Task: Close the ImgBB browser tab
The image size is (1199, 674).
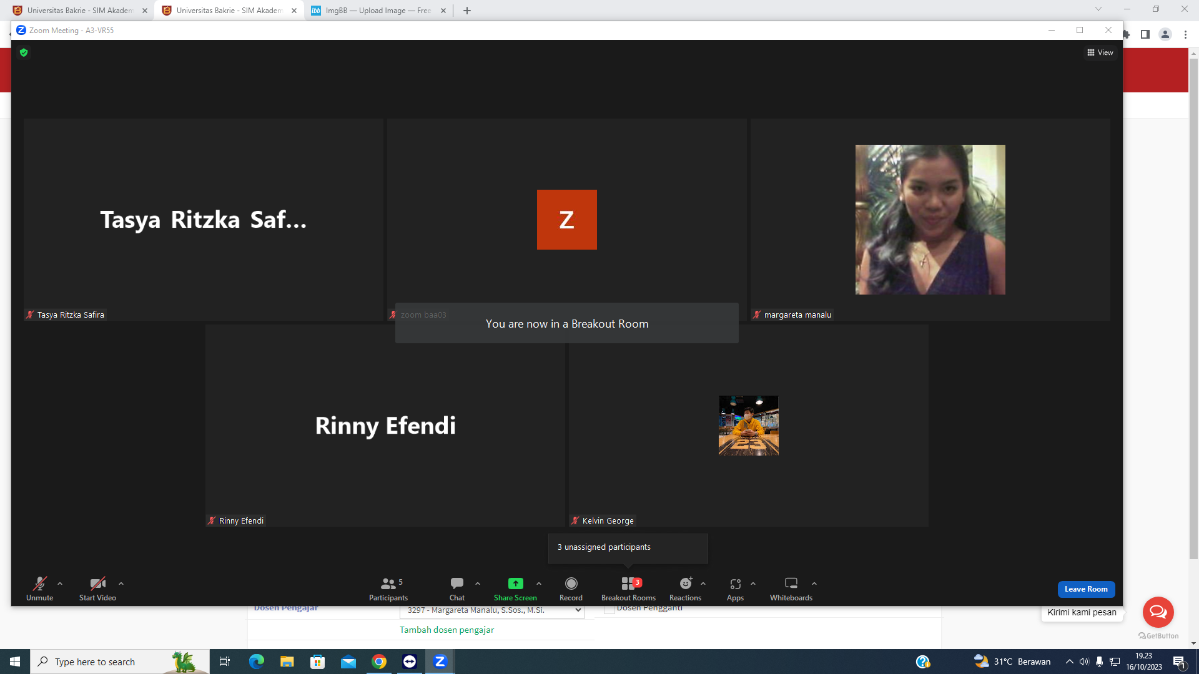Action: (443, 11)
